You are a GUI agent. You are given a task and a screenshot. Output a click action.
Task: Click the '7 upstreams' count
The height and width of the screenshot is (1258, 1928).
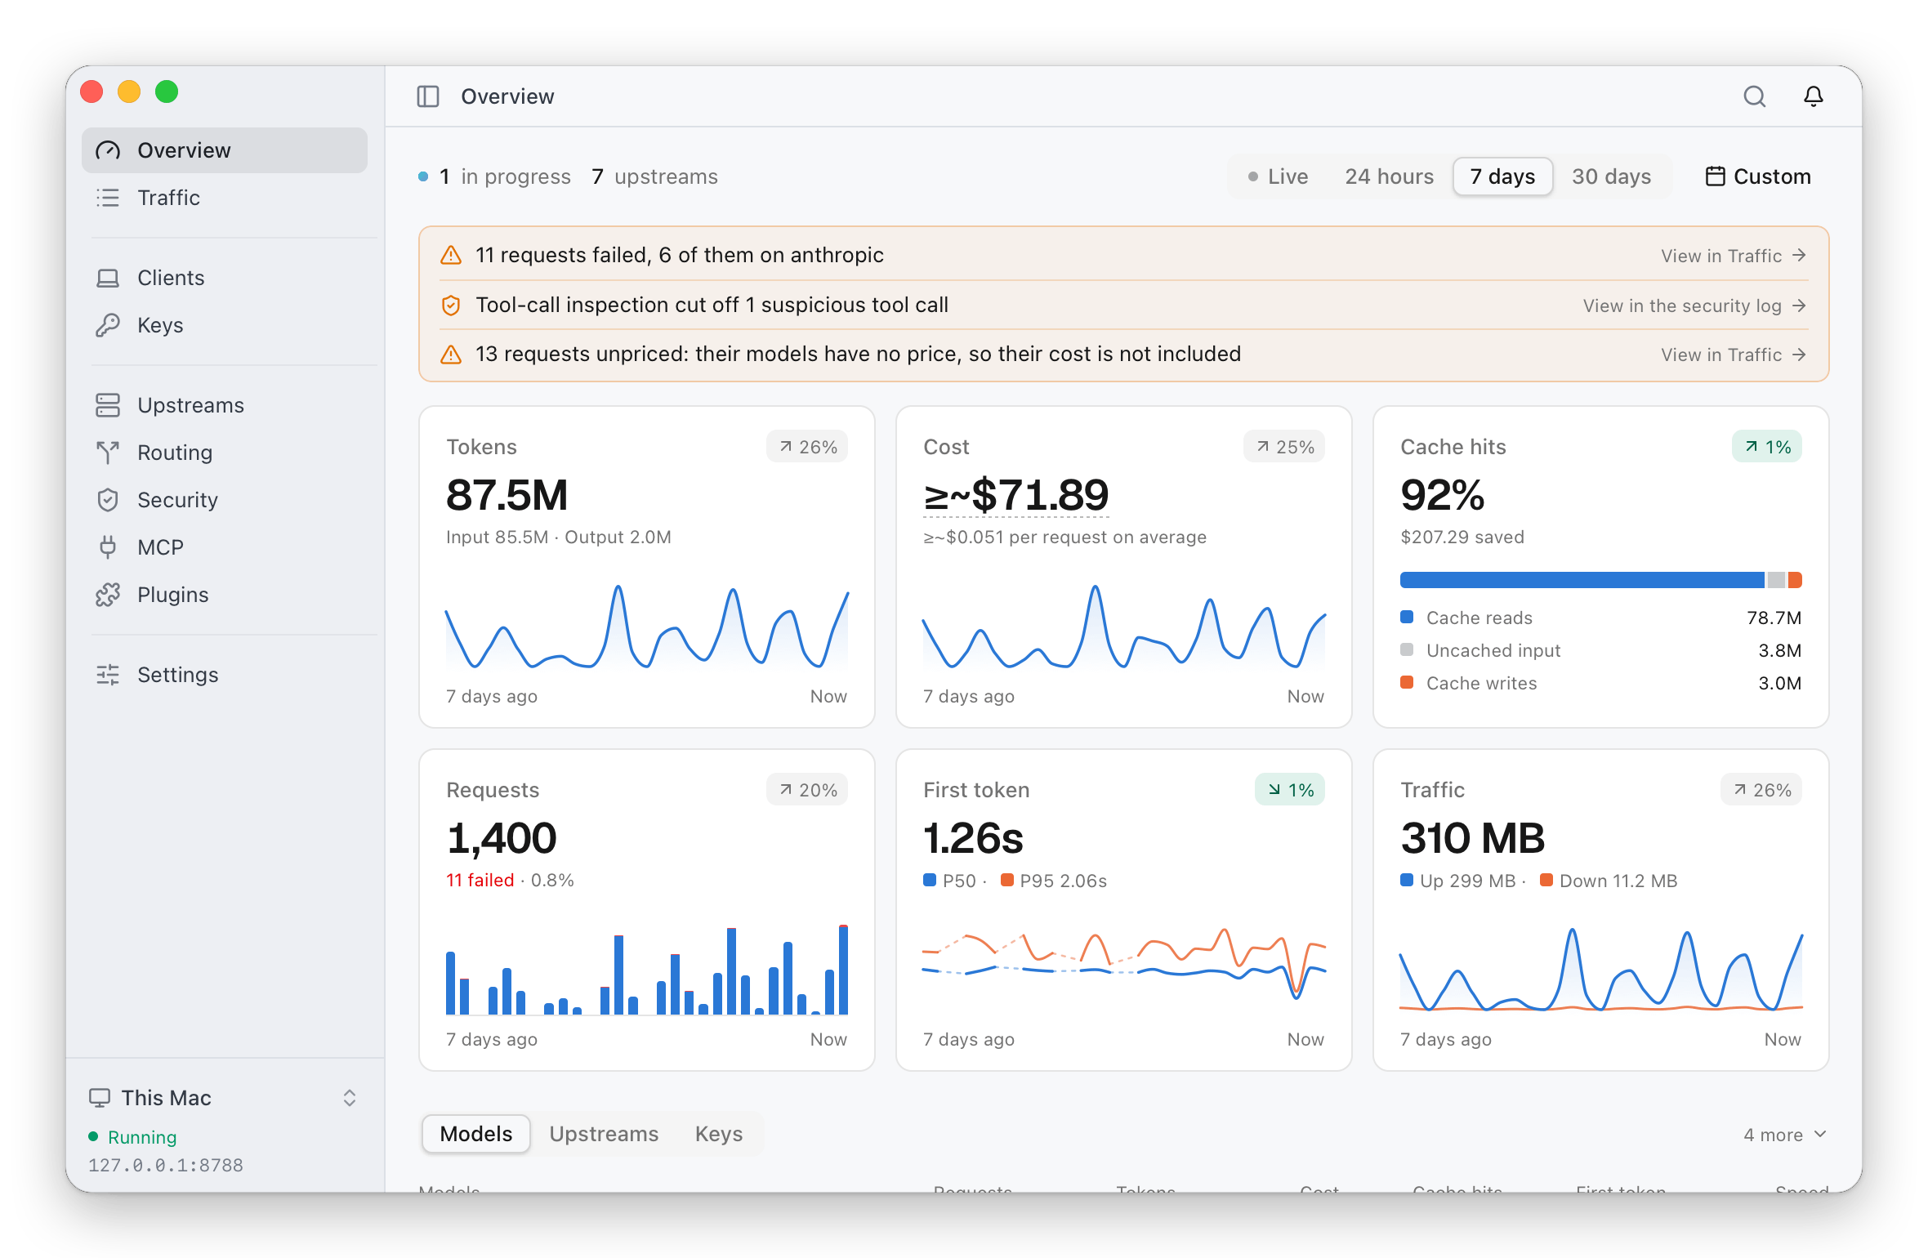(x=655, y=176)
